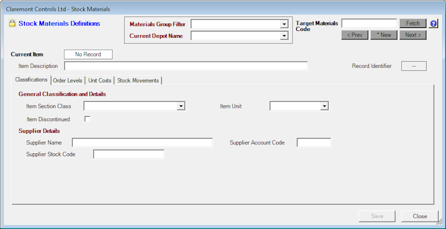Viewport: 446px width, 229px height.
Task: Open the Materials Group Filter dropdown
Action: point(284,24)
